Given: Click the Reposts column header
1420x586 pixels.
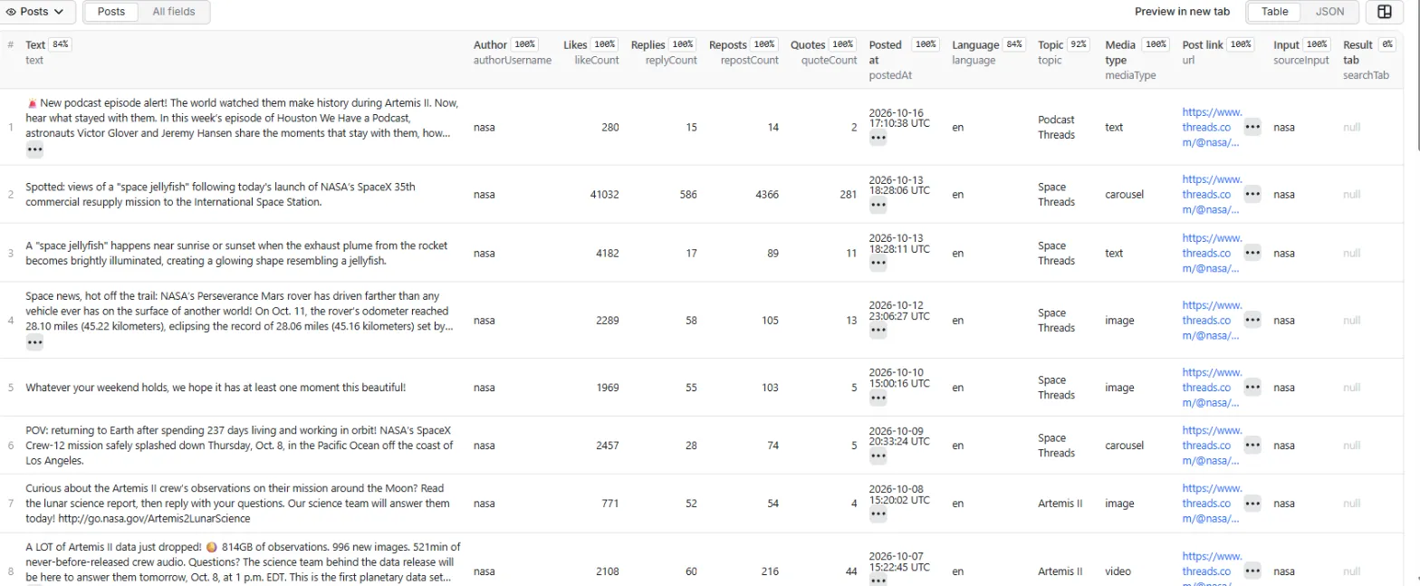Looking at the screenshot, I should [728, 44].
